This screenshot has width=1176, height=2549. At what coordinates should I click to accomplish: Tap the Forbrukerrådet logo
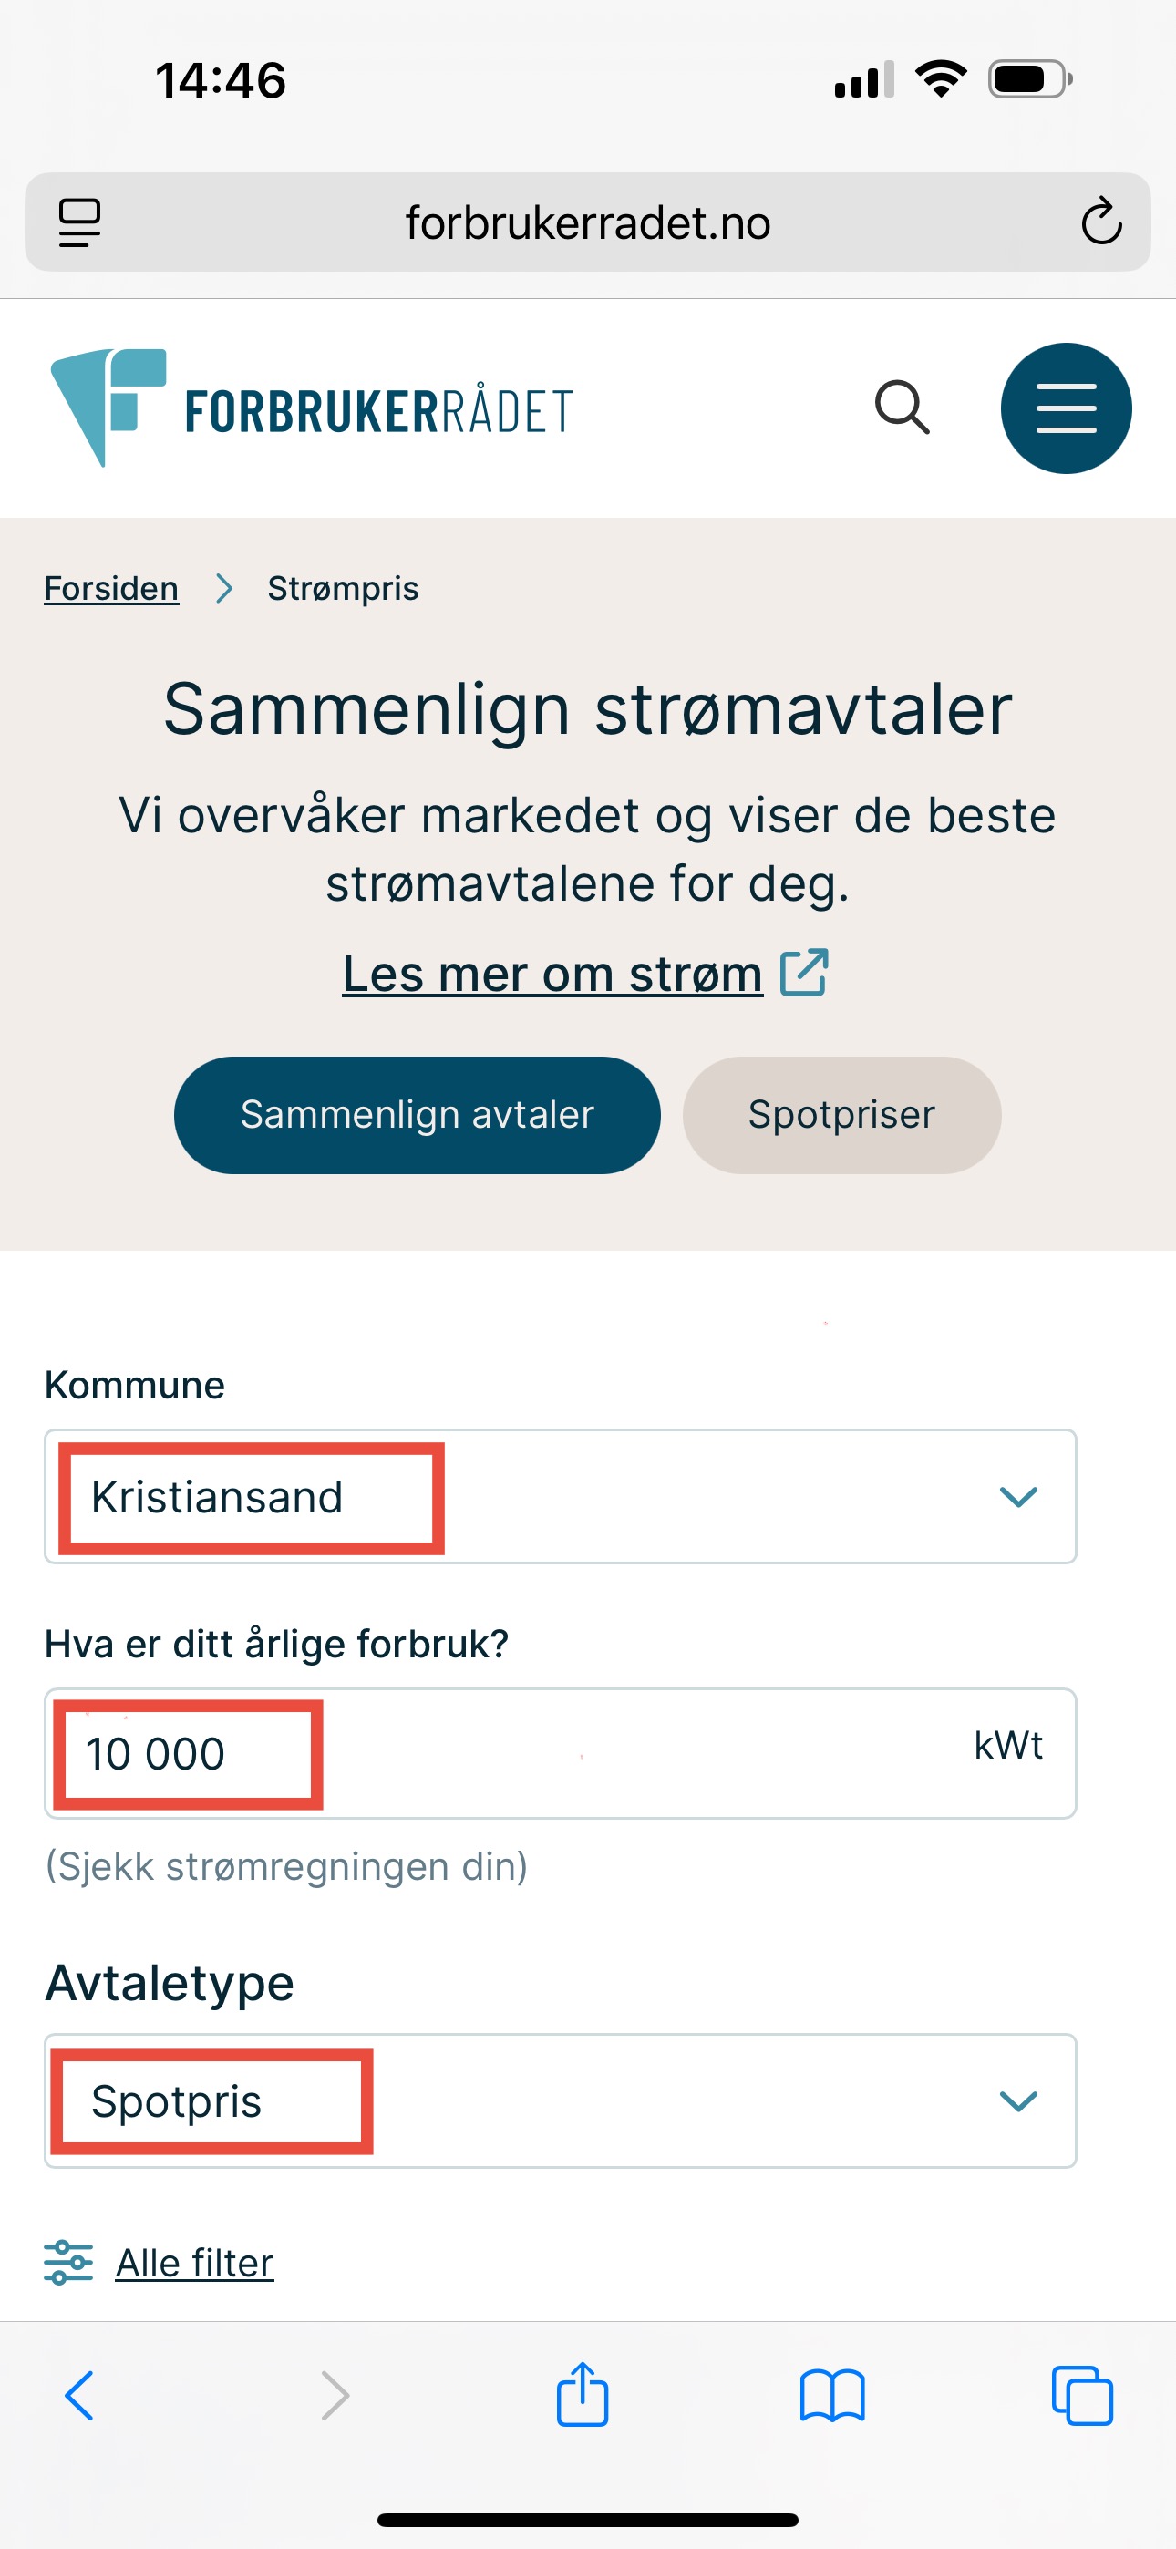point(311,408)
